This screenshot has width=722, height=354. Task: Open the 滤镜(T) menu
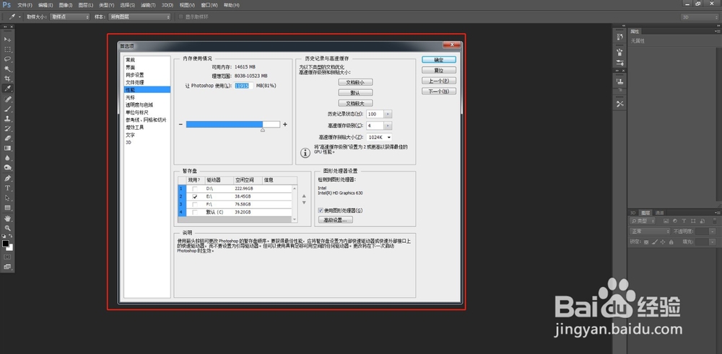click(x=148, y=5)
